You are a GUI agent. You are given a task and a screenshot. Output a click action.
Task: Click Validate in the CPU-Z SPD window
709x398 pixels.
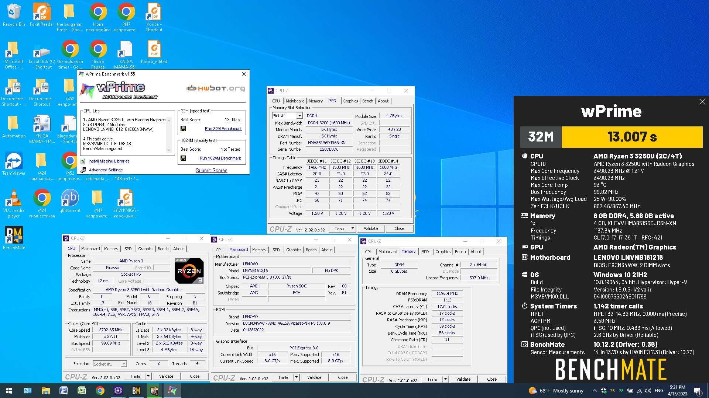point(371,228)
